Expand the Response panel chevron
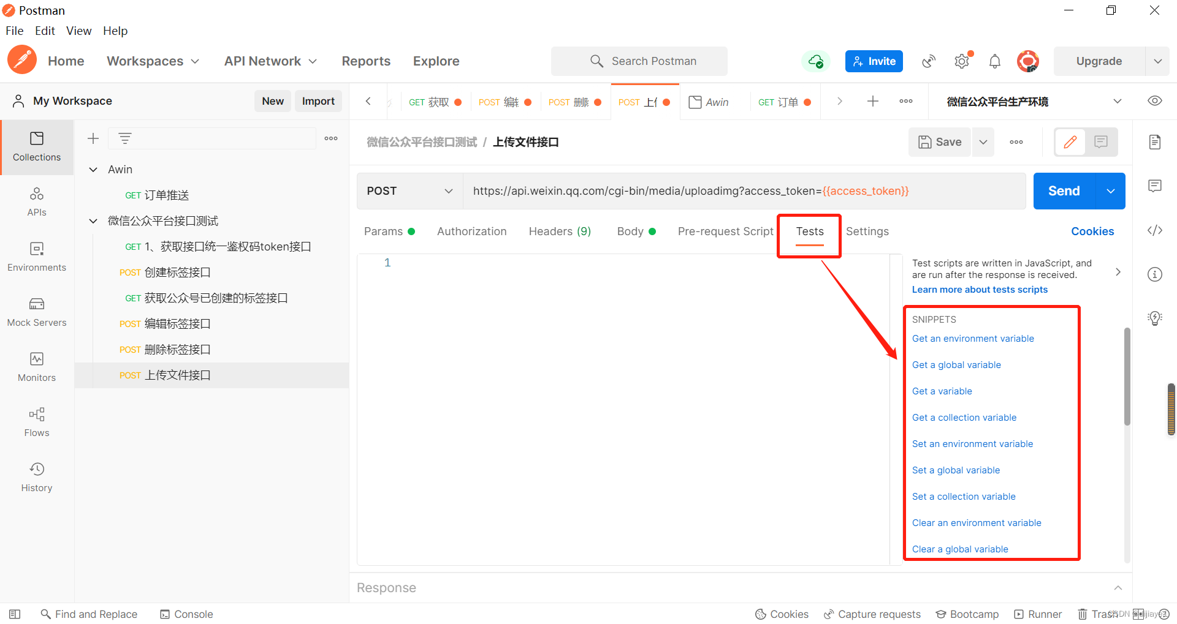1177x624 pixels. pyautogui.click(x=1118, y=588)
